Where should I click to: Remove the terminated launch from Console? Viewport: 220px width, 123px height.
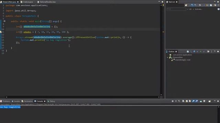(x=176, y=101)
